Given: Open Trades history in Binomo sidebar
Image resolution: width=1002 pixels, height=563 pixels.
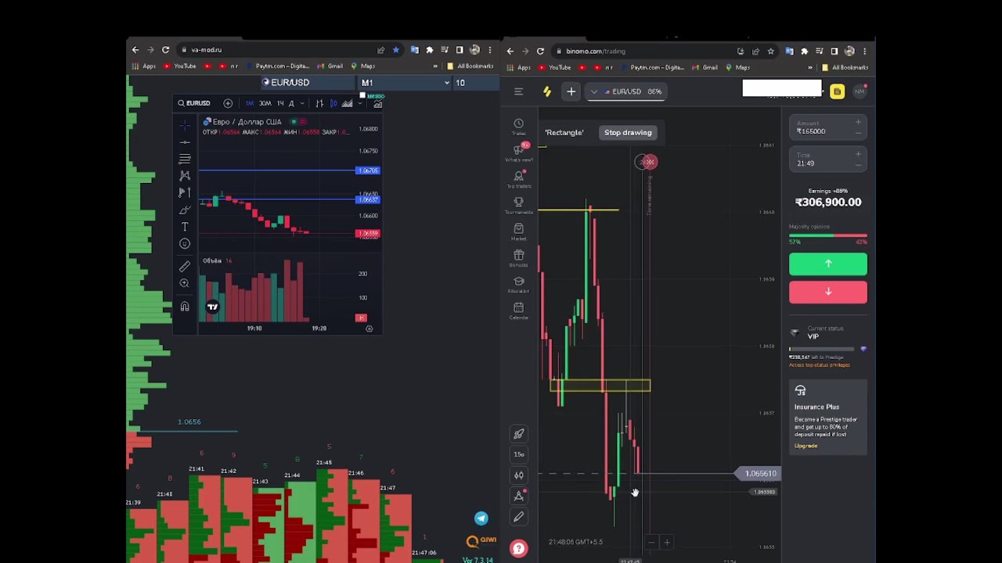Looking at the screenshot, I should click(x=518, y=127).
